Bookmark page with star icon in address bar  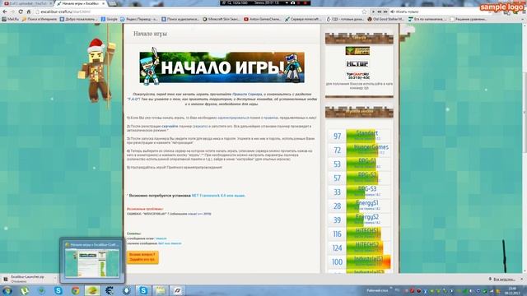tap(364, 12)
